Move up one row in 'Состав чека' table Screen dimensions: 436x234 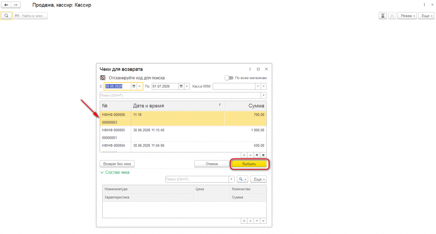pyautogui.click(x=250, y=221)
